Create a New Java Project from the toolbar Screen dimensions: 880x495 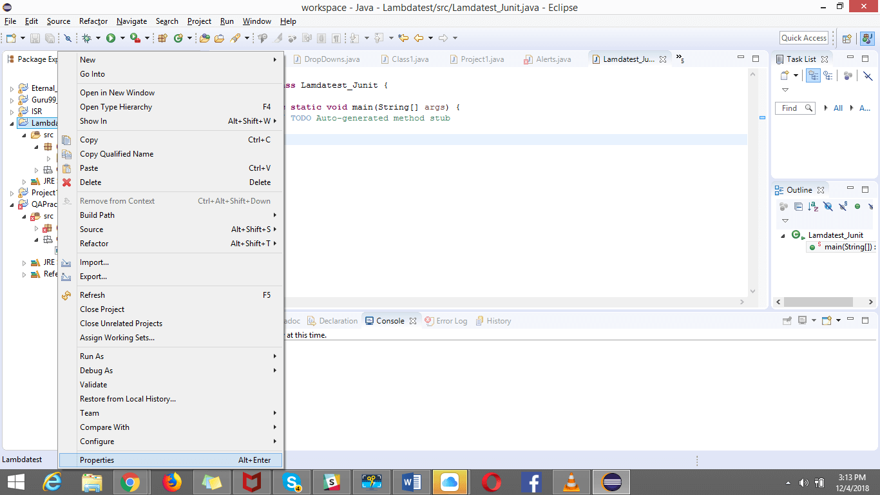point(162,38)
